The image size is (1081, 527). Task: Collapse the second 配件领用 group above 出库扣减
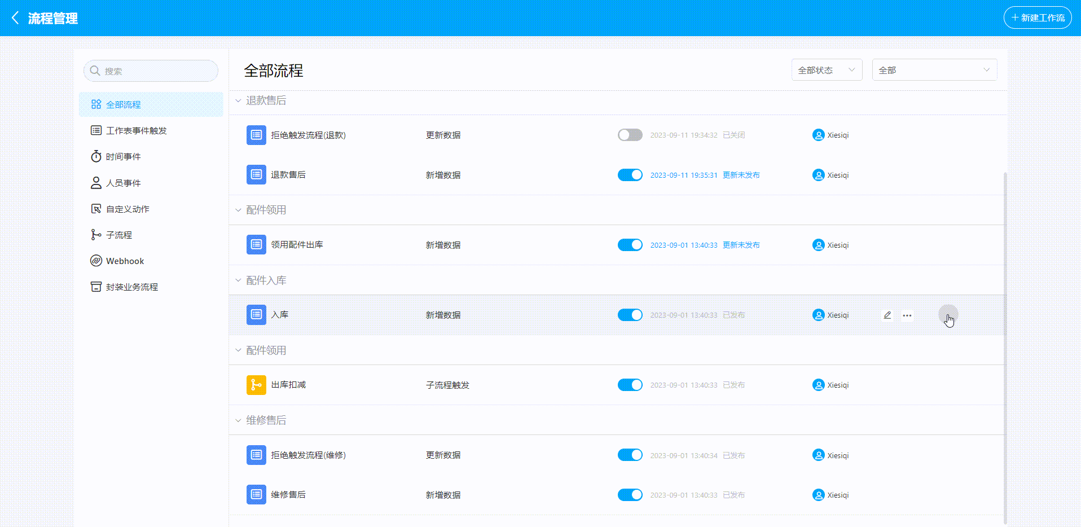238,350
